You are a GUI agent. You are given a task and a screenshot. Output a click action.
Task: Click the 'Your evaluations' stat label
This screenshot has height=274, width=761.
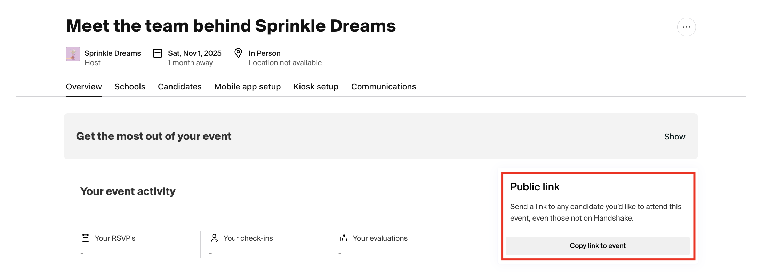[380, 238]
